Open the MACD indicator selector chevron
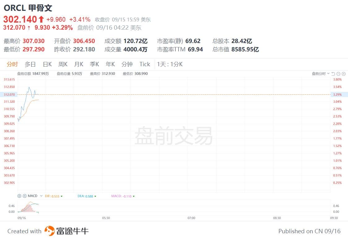348x241 pixels. click(x=41, y=196)
